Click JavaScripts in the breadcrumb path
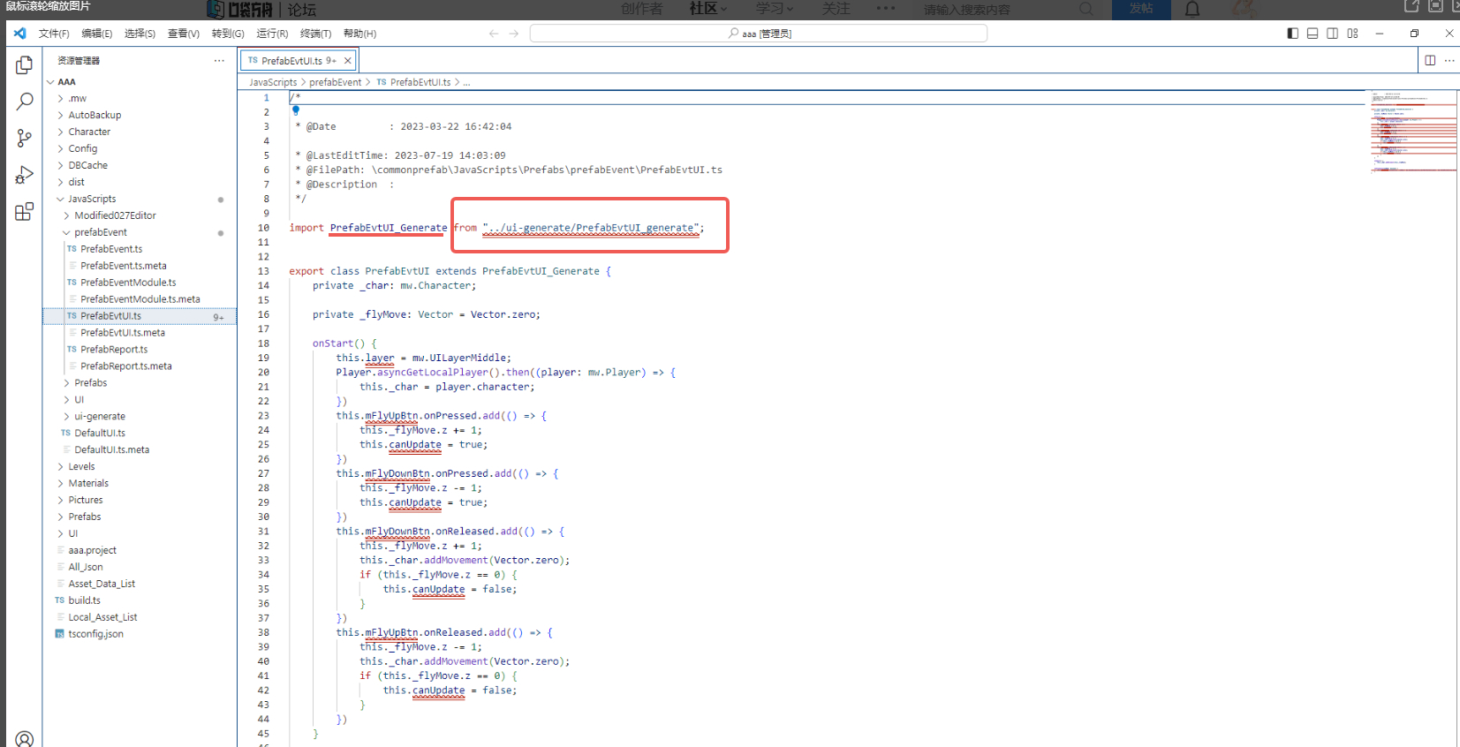The height and width of the screenshot is (747, 1460). point(273,82)
